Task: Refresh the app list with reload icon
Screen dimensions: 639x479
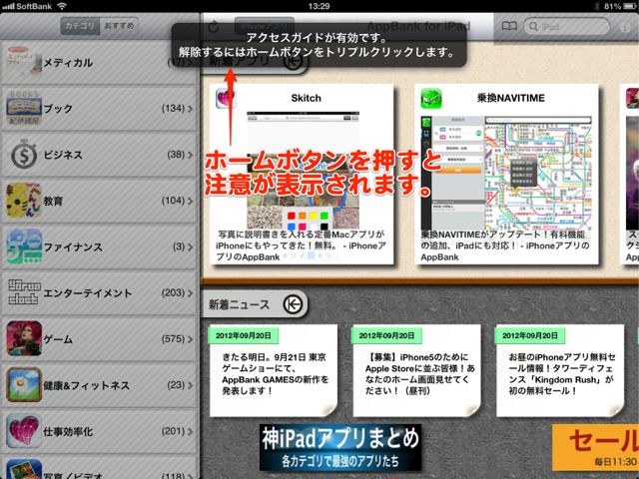Action: click(214, 27)
